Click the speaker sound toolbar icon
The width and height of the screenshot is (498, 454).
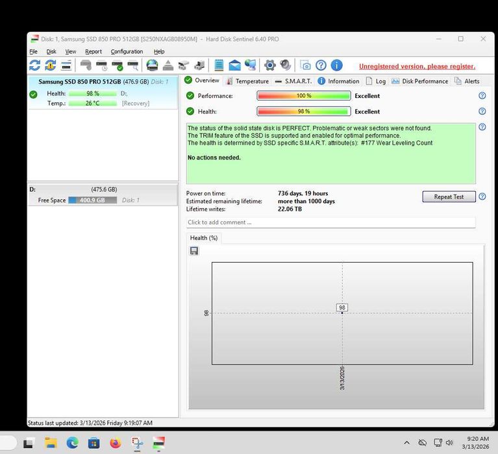(285, 66)
